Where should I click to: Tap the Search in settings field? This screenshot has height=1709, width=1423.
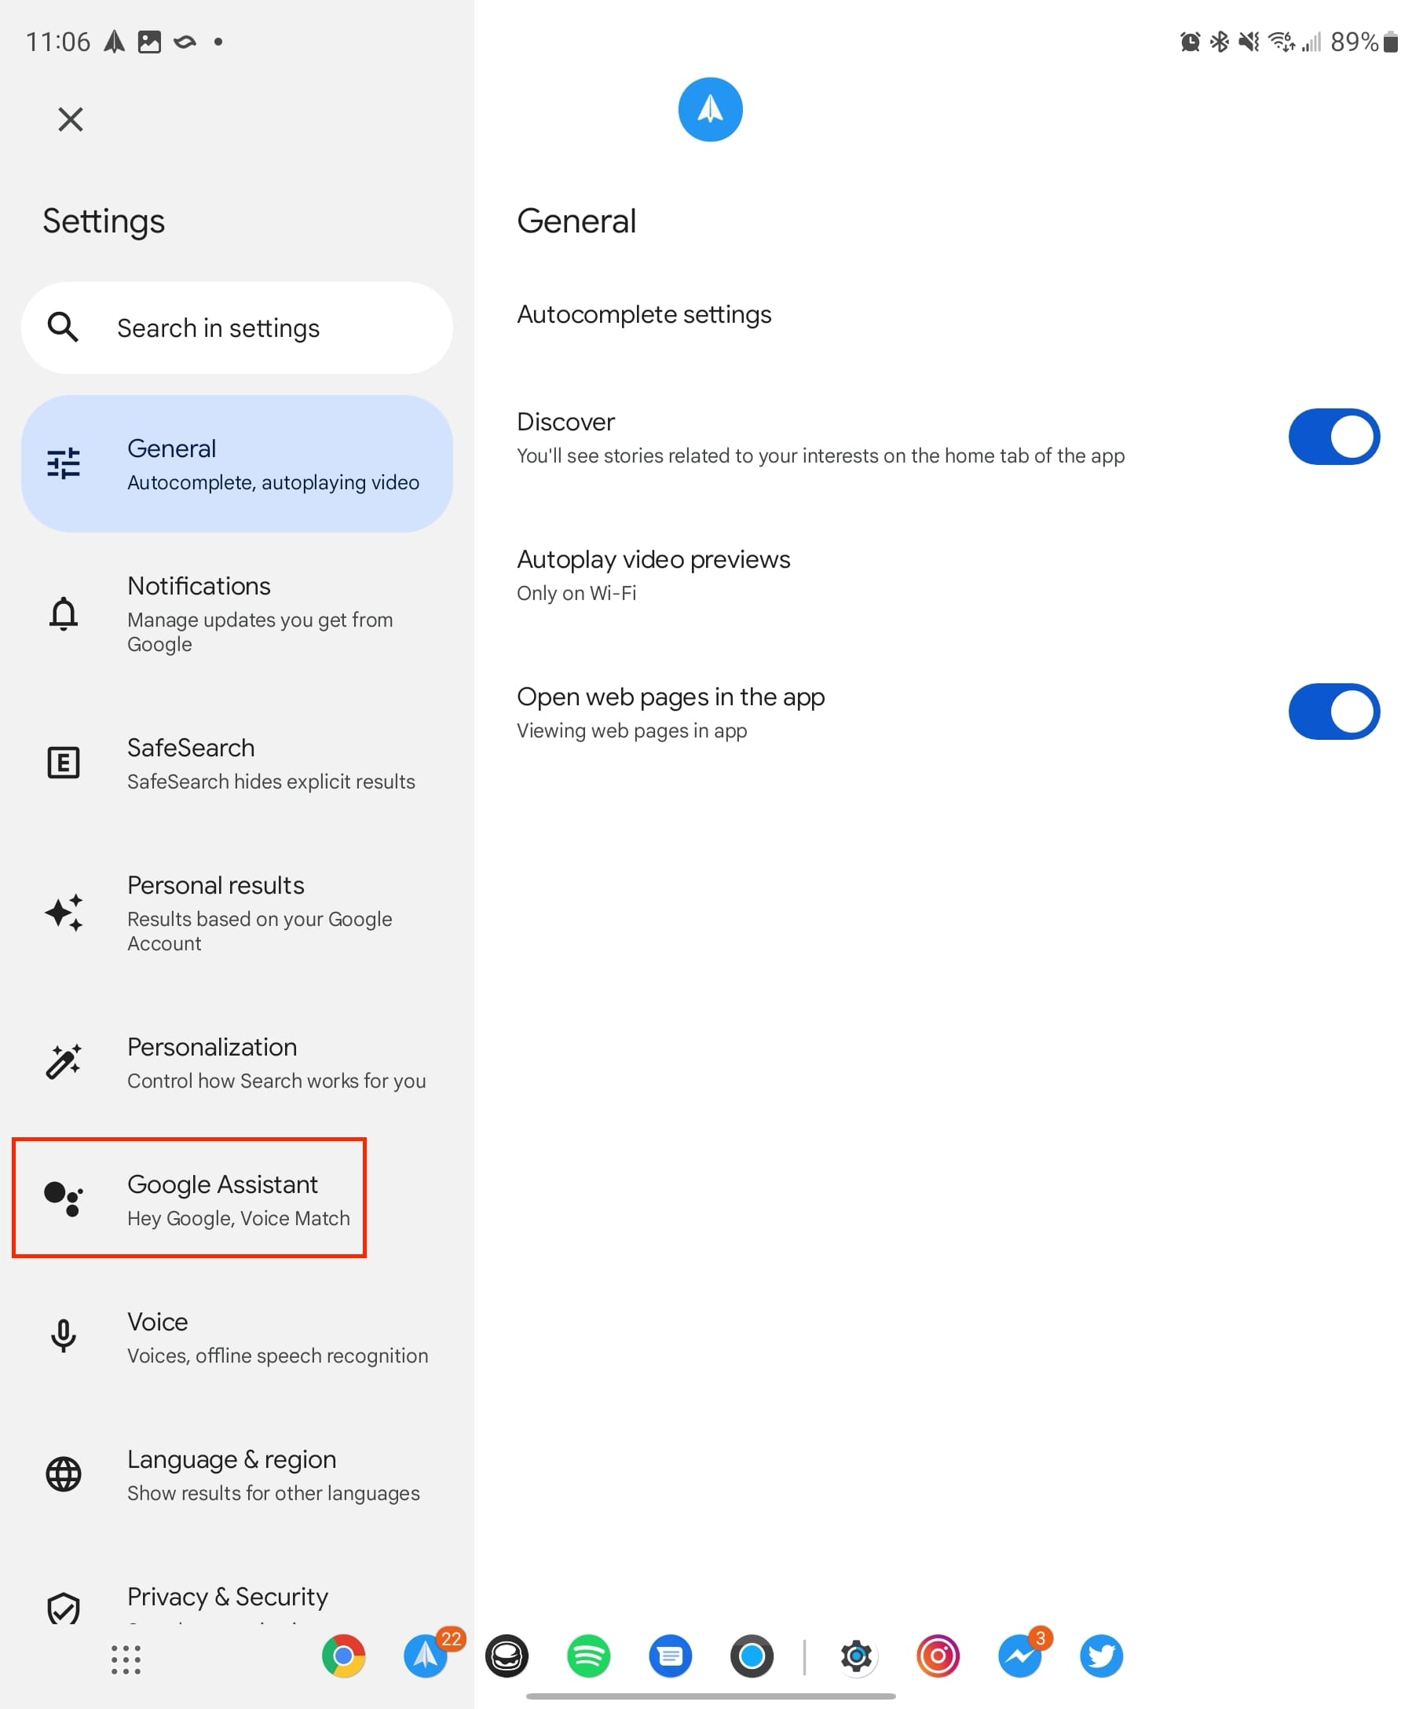click(236, 328)
